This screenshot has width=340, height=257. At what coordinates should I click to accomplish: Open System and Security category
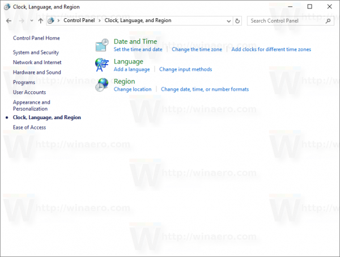[x=36, y=53]
